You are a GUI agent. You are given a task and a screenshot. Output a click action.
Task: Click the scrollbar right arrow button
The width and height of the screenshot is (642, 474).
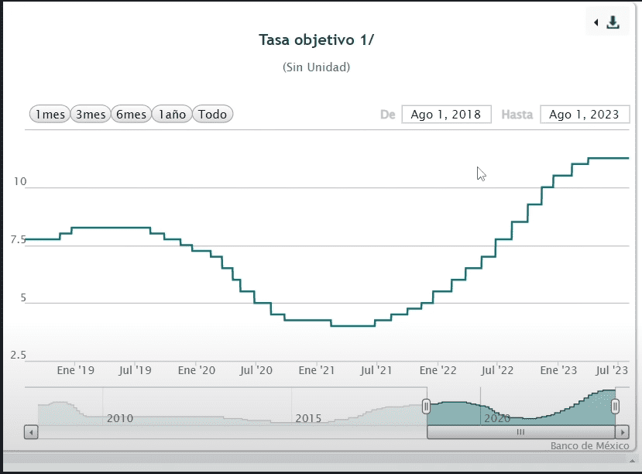(621, 432)
